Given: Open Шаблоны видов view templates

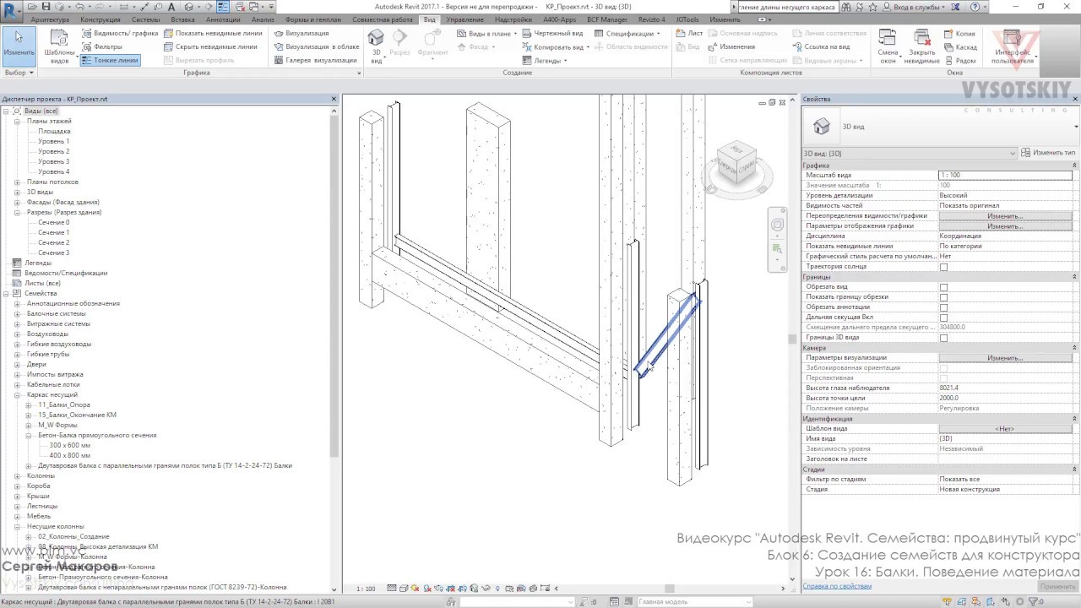Looking at the screenshot, I should pyautogui.click(x=59, y=46).
